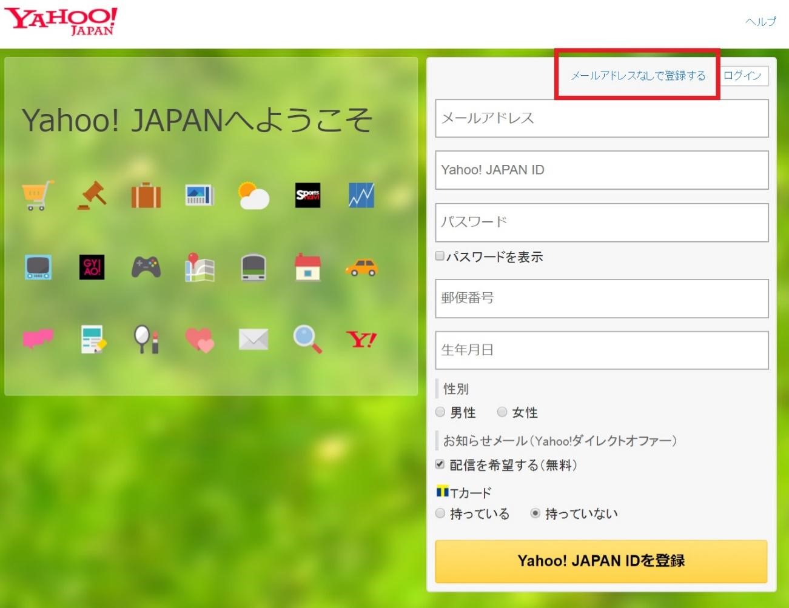This screenshot has height=608, width=789.
Task: Click the red Y! icon
Action: 361,339
